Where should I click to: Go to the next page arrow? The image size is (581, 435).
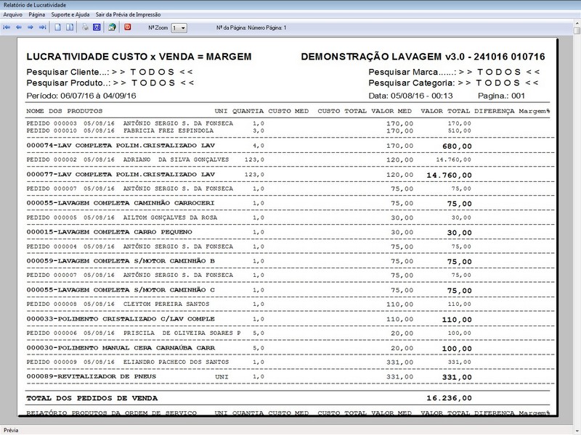pos(31,28)
